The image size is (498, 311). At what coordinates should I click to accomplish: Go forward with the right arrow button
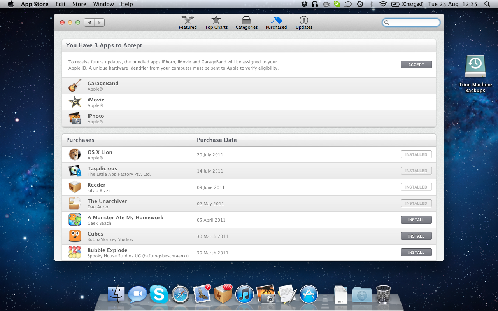(x=99, y=23)
